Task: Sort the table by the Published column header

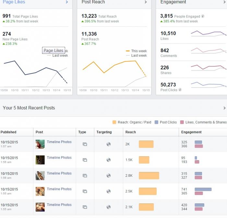Action: coord(8,132)
